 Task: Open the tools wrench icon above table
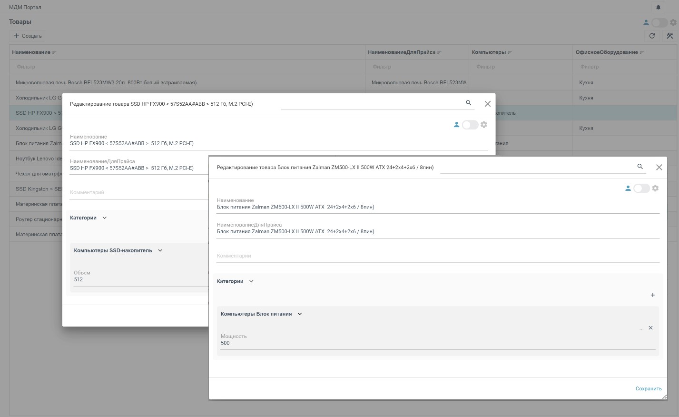pyautogui.click(x=669, y=36)
